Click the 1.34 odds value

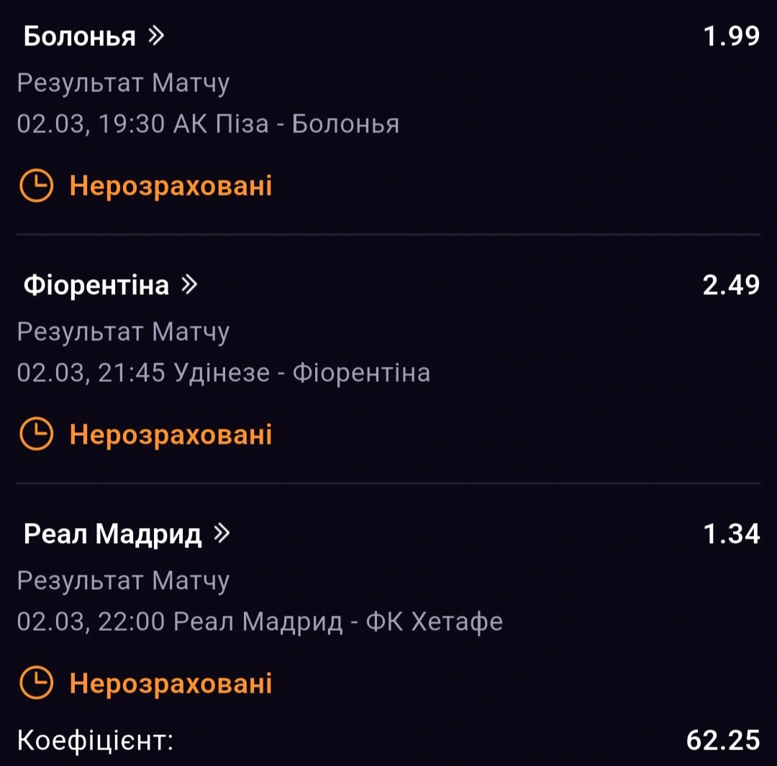point(732,534)
